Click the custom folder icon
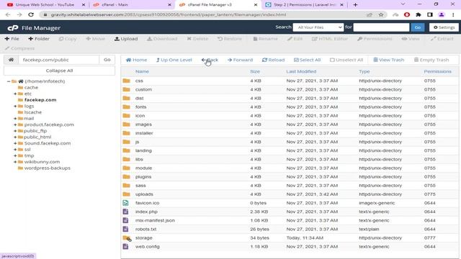 [x=127, y=89]
